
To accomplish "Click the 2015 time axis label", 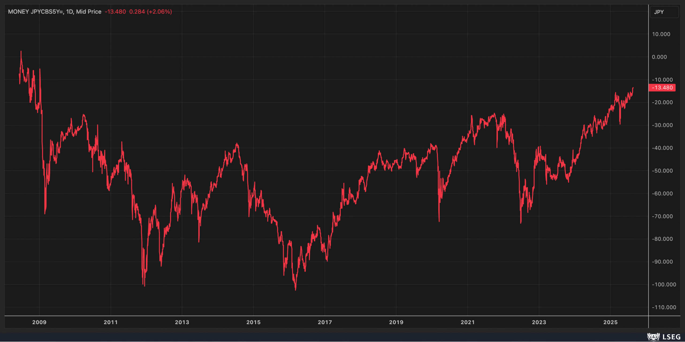I will click(x=253, y=322).
